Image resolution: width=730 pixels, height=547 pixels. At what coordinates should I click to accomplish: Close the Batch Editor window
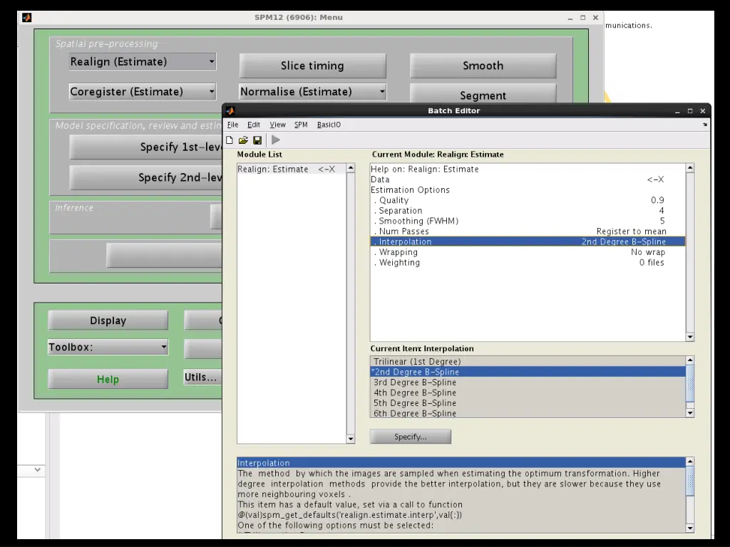coord(702,110)
